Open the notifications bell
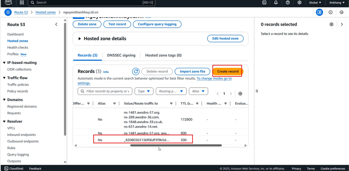 tap(276, 3)
